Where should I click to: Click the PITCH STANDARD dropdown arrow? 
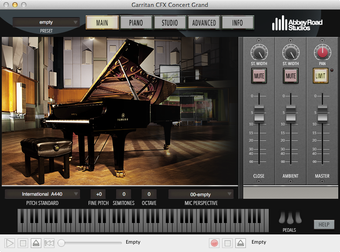click(x=76, y=194)
